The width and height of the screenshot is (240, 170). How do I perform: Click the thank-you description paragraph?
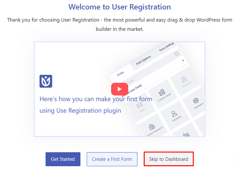120,24
